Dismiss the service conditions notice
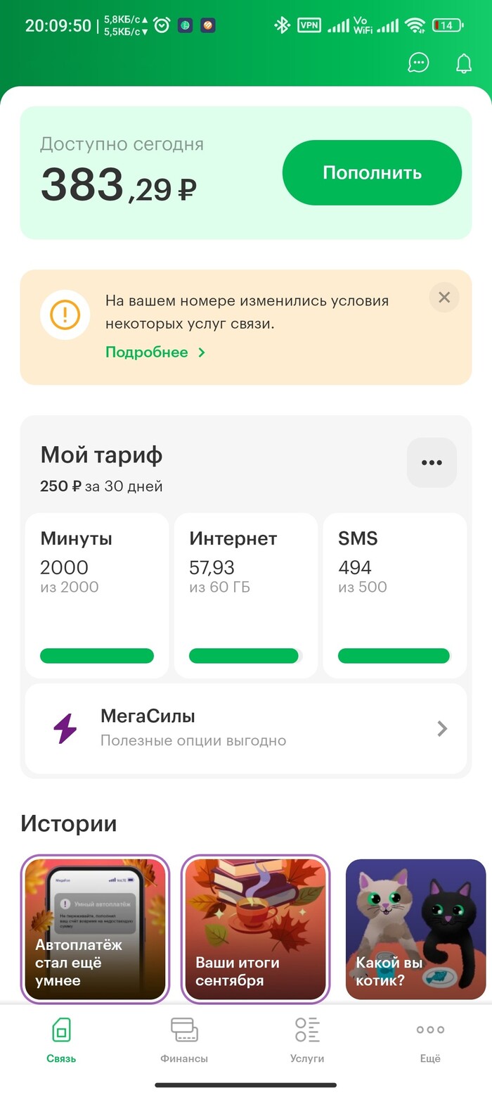Image resolution: width=492 pixels, height=1095 pixels. tap(444, 297)
